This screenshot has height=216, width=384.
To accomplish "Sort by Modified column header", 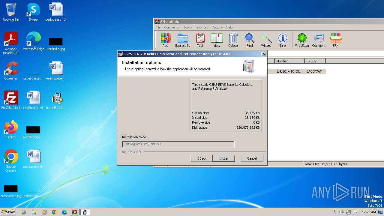I will [x=289, y=61].
